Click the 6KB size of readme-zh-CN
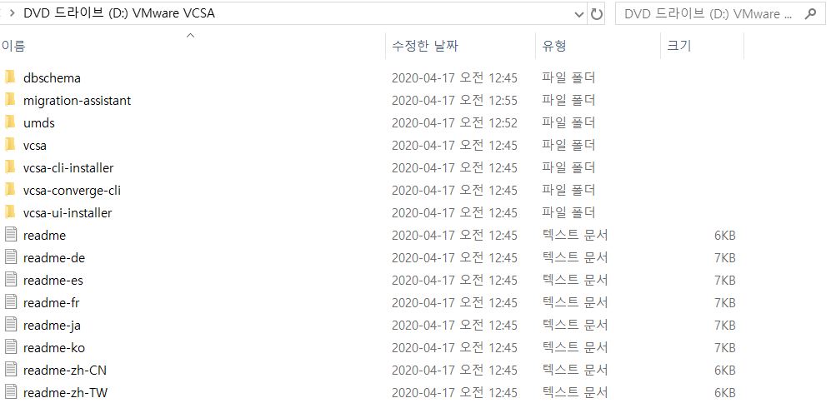831x413 pixels. pos(724,370)
